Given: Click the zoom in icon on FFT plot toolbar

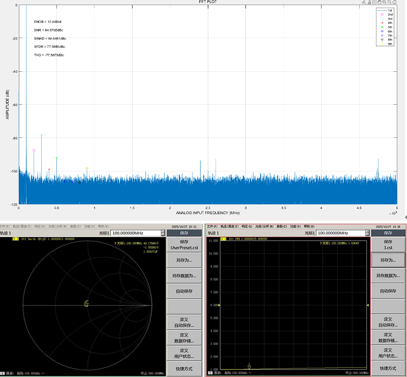Looking at the screenshot, I should tap(384, 3).
